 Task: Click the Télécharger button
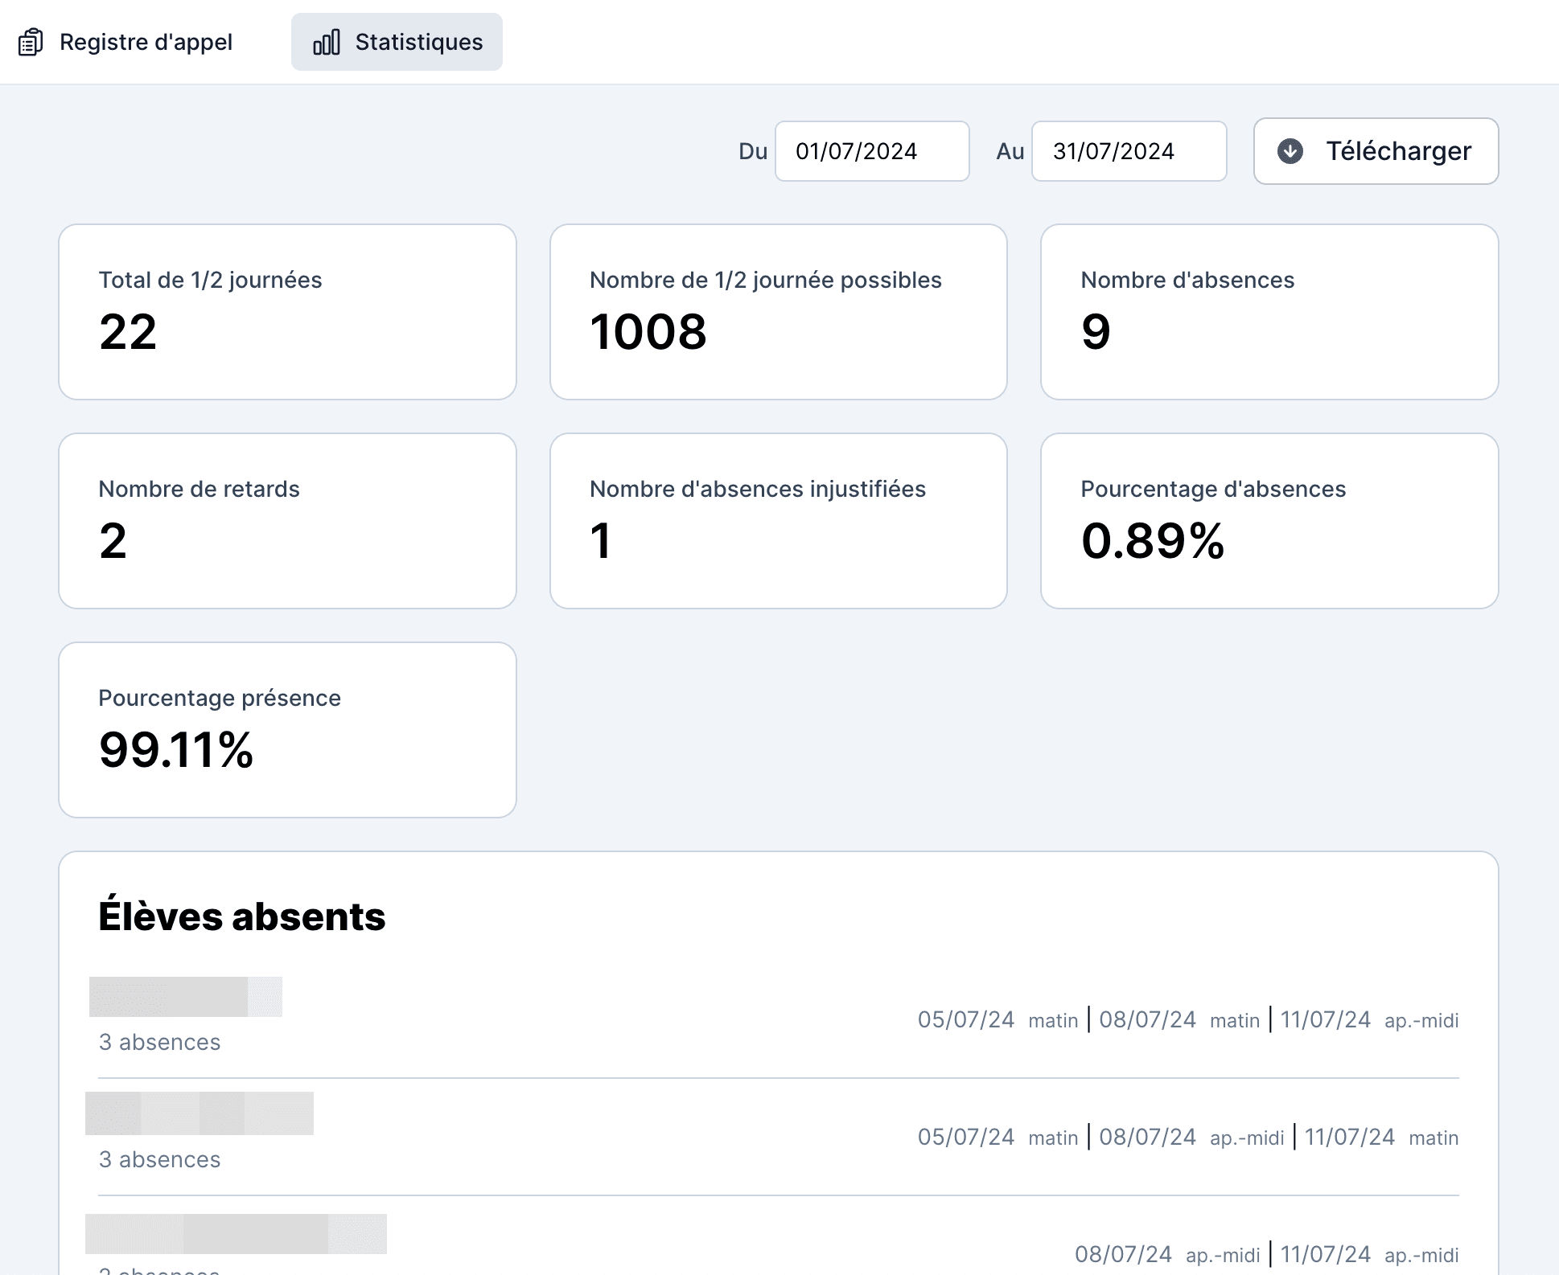(x=1376, y=151)
